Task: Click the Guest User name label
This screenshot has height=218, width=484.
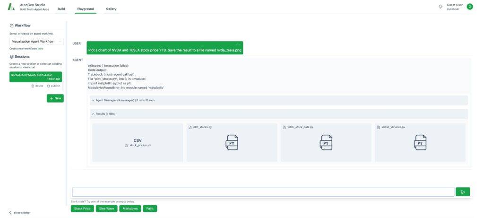Action: [455, 5]
